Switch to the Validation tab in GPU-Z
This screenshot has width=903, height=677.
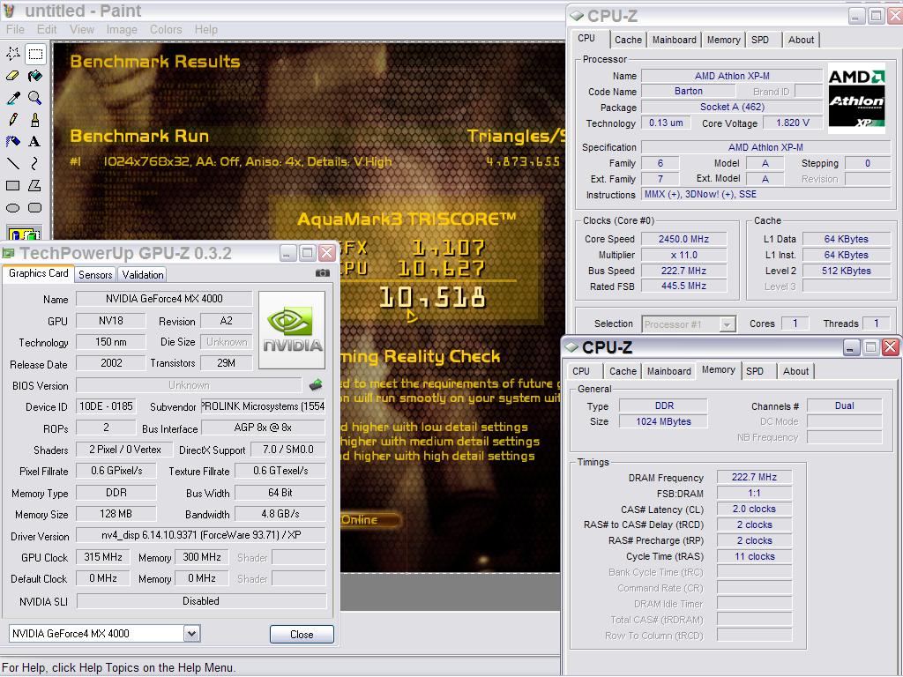(143, 275)
